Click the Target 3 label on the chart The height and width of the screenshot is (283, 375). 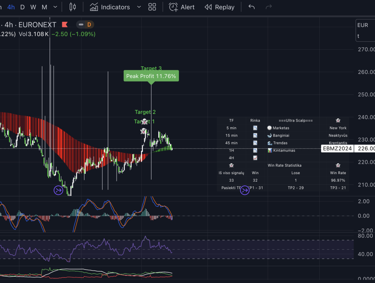coord(151,68)
